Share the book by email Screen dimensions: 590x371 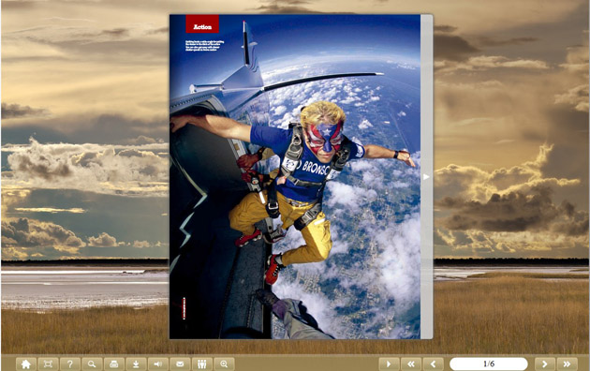pyautogui.click(x=180, y=364)
